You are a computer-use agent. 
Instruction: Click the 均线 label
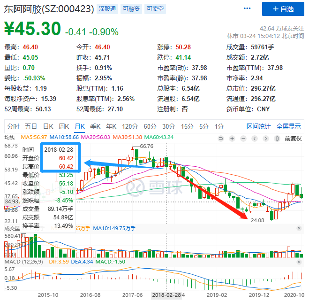tap(9, 137)
